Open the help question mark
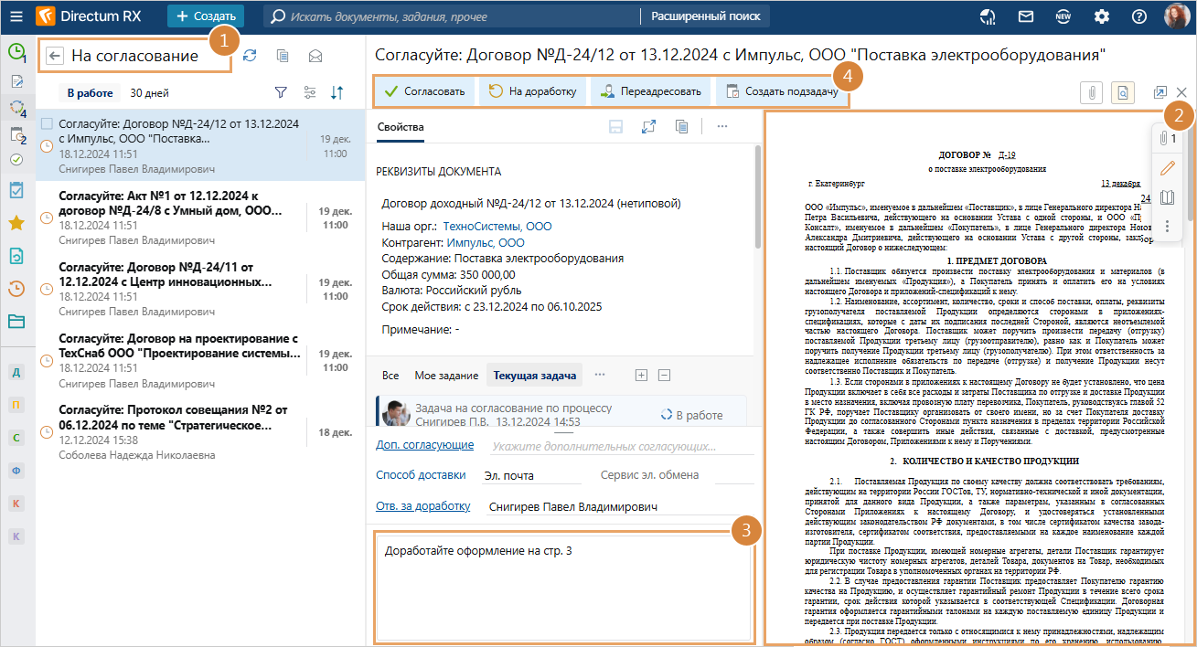This screenshot has height=647, width=1197. click(x=1138, y=16)
